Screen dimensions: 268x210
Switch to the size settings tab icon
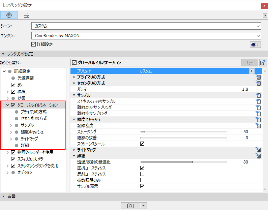coord(27,15)
